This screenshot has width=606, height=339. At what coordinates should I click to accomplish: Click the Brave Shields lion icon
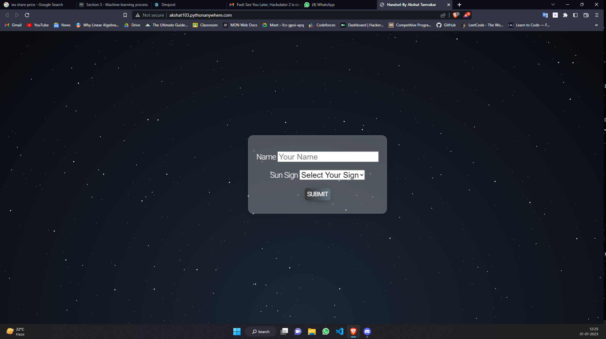pyautogui.click(x=455, y=15)
